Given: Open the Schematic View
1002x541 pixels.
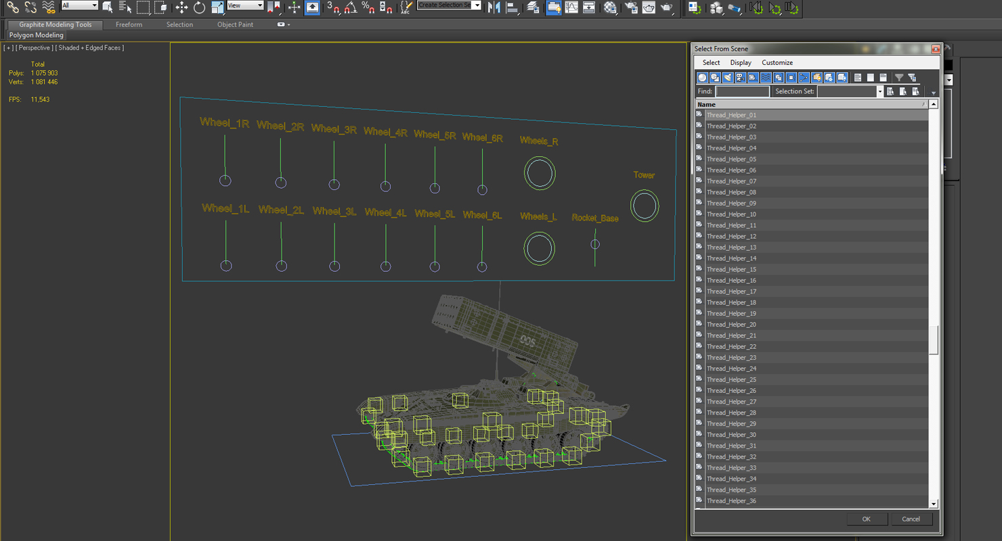Looking at the screenshot, I should click(x=589, y=7).
